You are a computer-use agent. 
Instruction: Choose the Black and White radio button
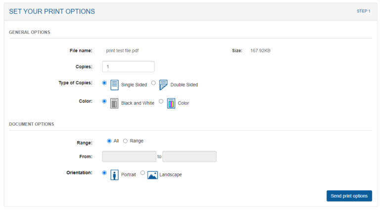104,101
